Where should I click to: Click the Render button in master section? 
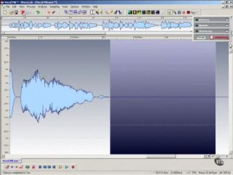coord(201,37)
